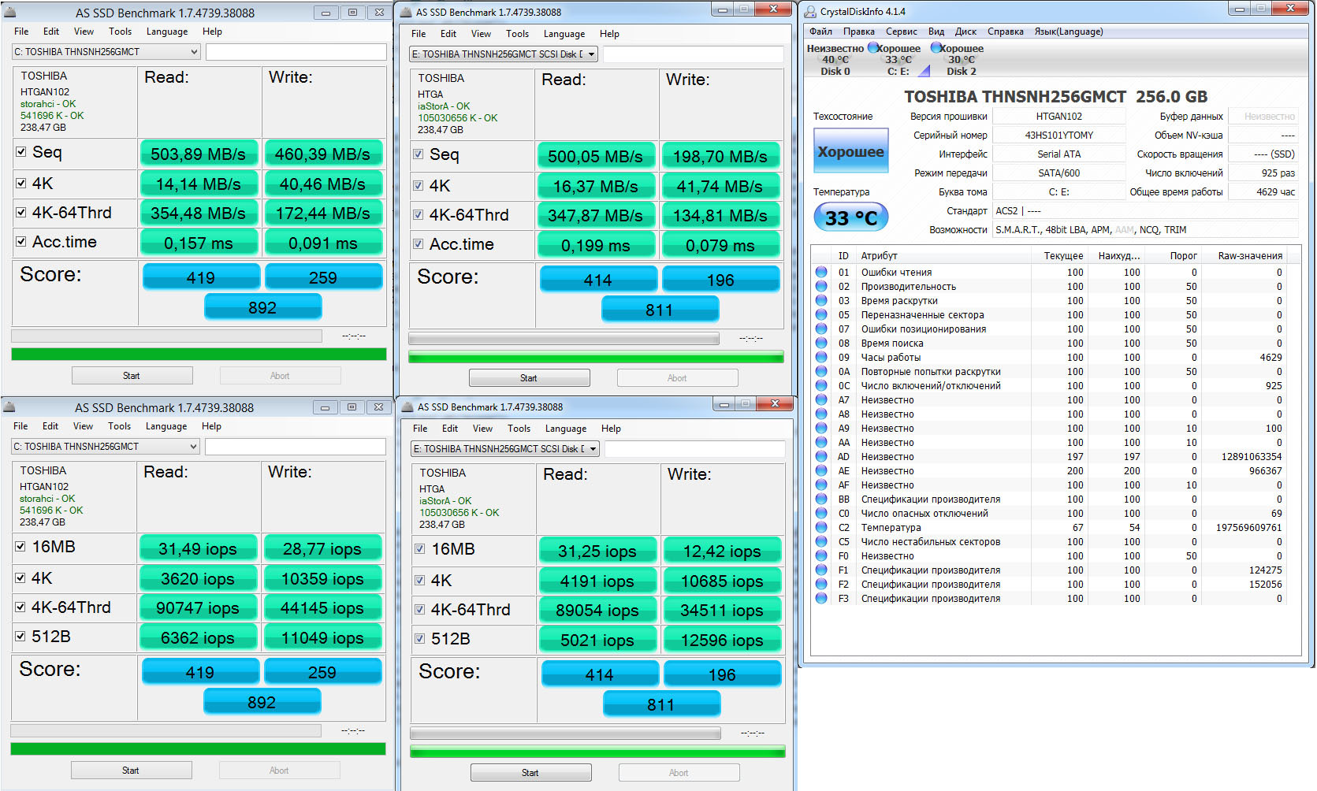Screen dimensions: 1317x791
Task: Click the Хорошее health status button
Action: point(850,151)
